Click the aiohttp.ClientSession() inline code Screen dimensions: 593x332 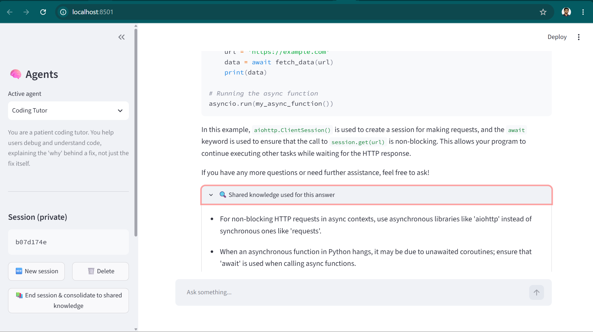292,130
